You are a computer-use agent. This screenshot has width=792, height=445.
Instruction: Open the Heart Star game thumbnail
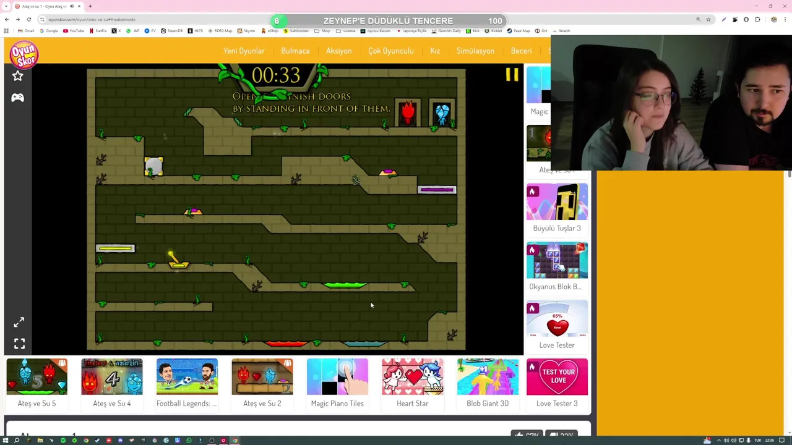413,376
